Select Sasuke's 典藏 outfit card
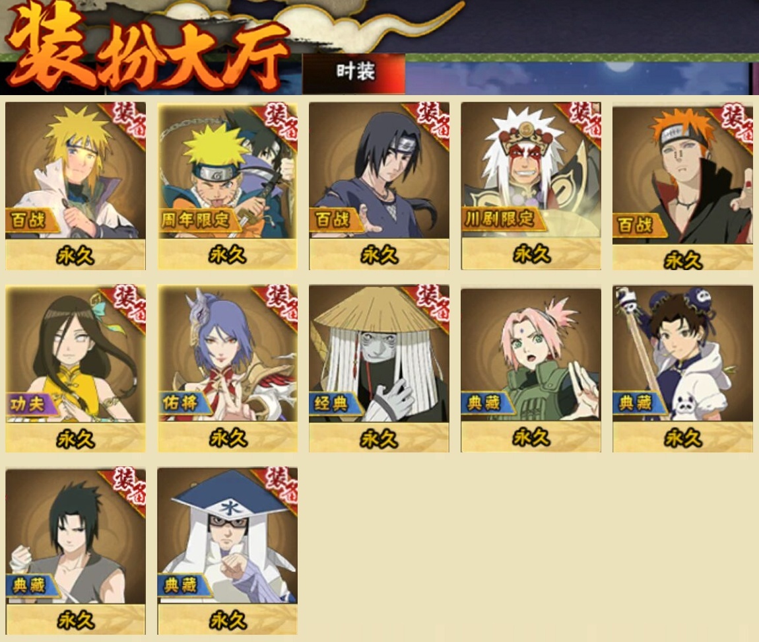The image size is (759, 642). (x=75, y=551)
